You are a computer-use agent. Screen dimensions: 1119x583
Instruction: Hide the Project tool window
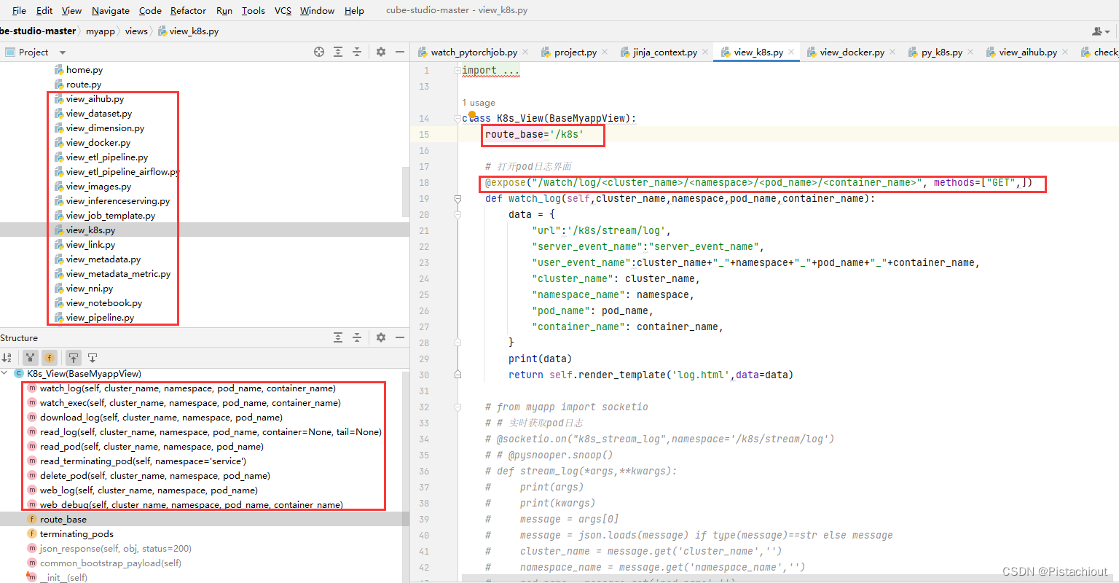pos(400,52)
